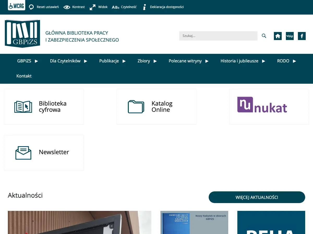
Task: Click the envelope Newsletter icon
Action: [23, 153]
